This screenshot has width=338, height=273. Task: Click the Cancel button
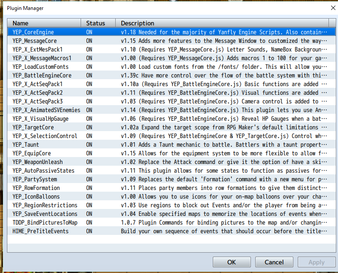[274, 262]
